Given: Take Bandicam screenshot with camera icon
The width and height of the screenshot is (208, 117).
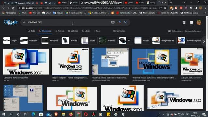Looking at the screenshot, I should pyautogui.click(x=46, y=3).
